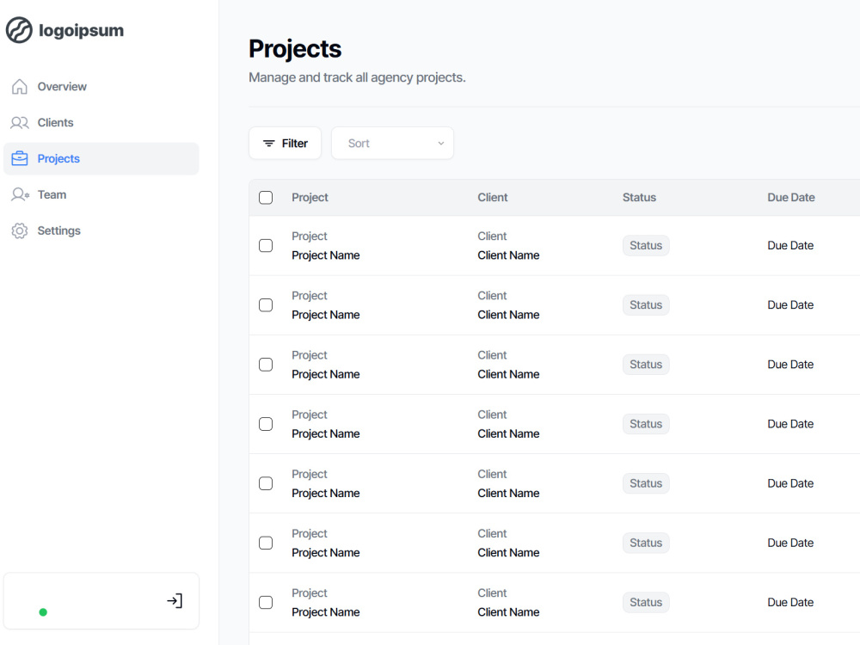Screen dimensions: 860x645
Task: Click the Clients people icon
Action: 20,123
